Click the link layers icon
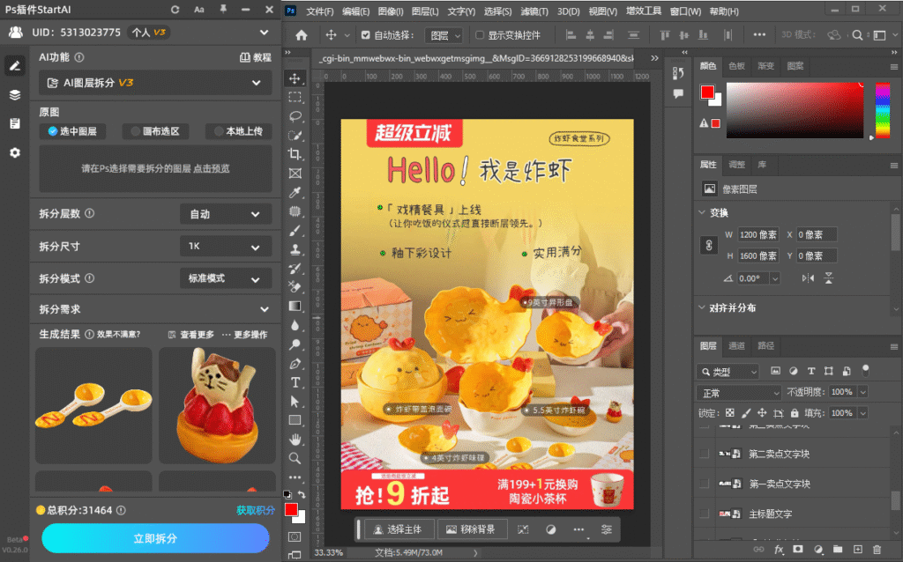 pos(759,550)
